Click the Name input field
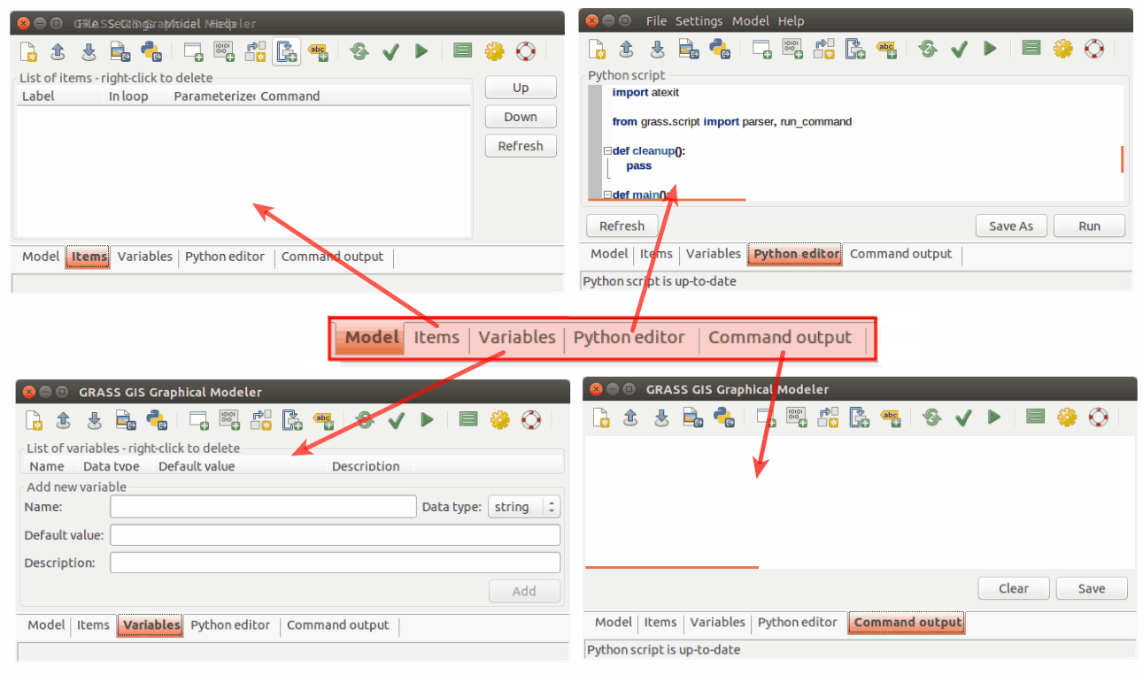 click(x=262, y=506)
